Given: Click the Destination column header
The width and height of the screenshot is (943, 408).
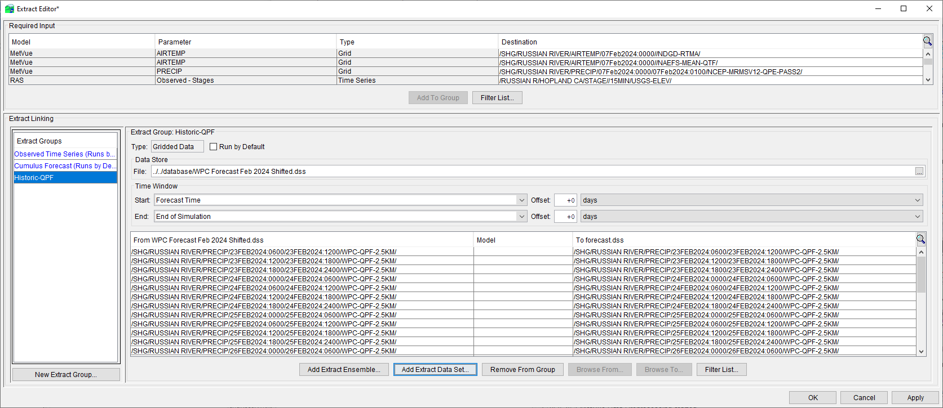Looking at the screenshot, I should (x=710, y=42).
